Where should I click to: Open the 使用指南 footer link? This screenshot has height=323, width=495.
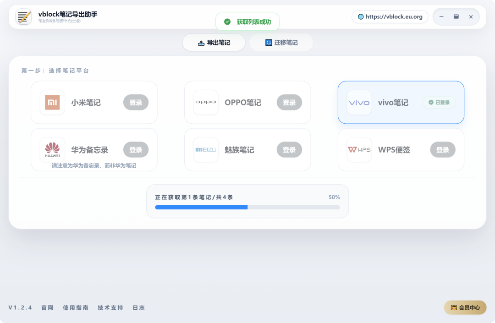click(76, 307)
